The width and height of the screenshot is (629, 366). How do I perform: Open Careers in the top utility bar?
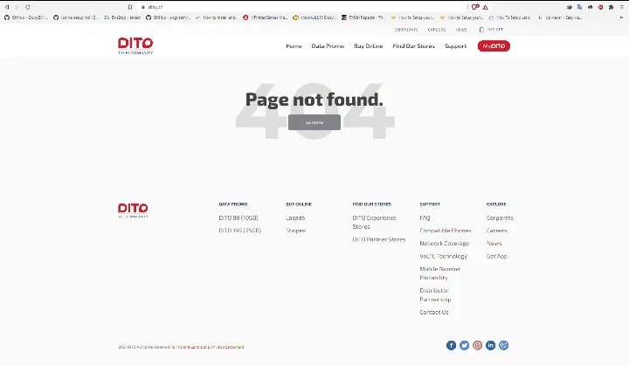[437, 30]
